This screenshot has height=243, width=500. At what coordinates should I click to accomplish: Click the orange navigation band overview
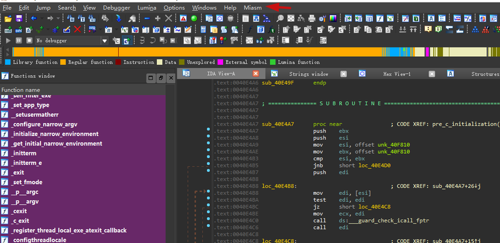pos(197,52)
